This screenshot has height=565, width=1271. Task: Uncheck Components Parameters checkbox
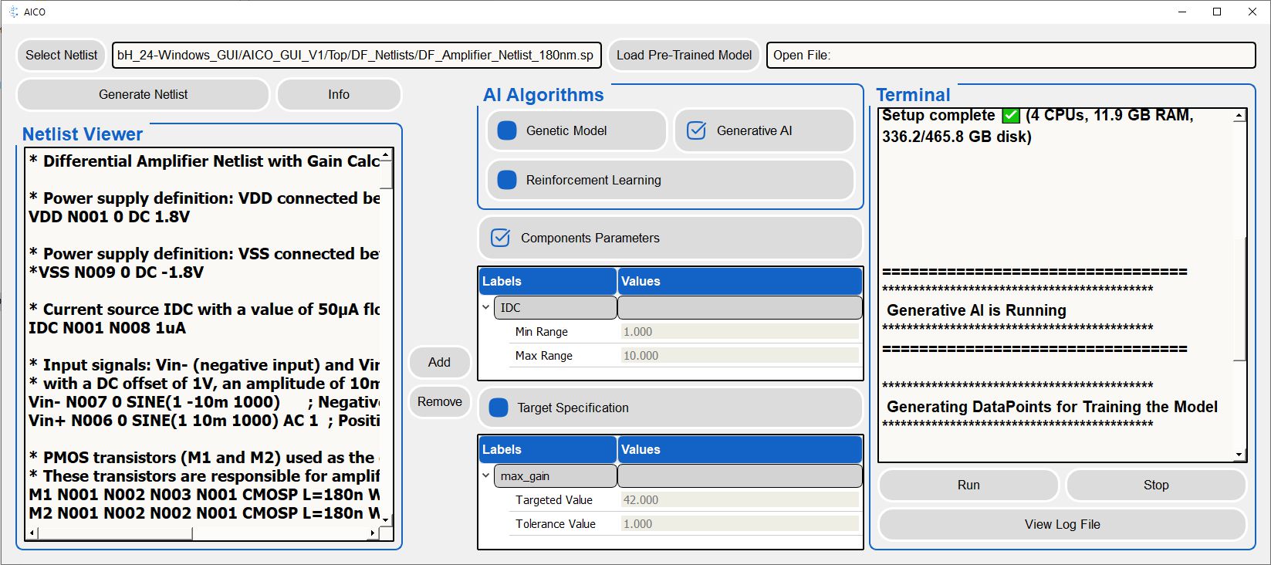click(500, 238)
